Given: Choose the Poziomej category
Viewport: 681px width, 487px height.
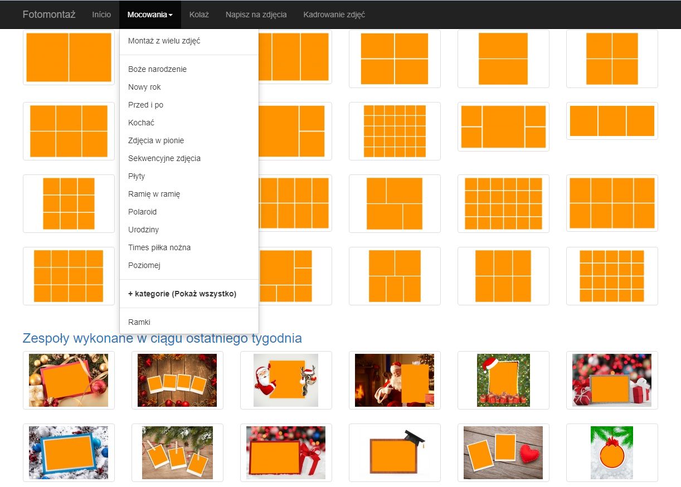Looking at the screenshot, I should pos(189,265).
